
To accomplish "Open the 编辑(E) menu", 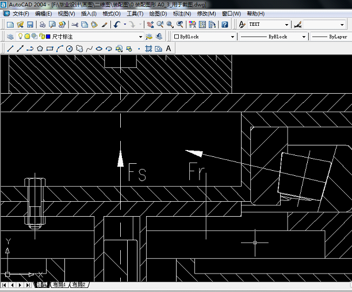I will click(44, 14).
